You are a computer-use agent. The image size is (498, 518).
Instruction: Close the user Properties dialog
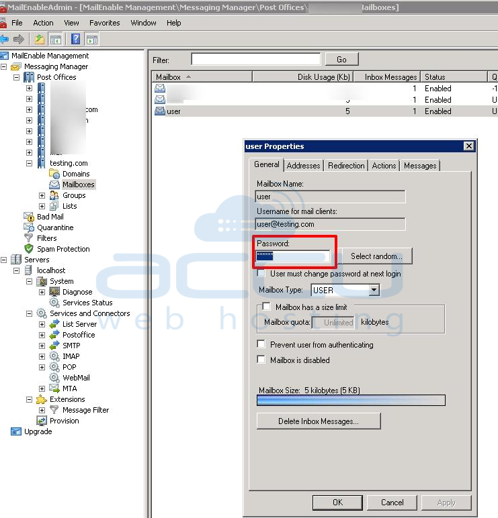point(469,146)
